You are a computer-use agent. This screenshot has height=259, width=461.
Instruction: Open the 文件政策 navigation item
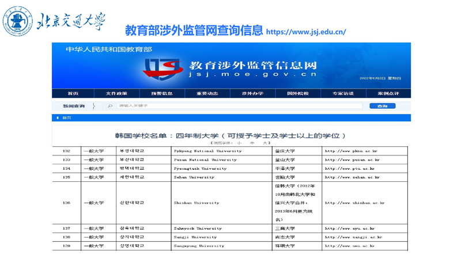click(x=117, y=93)
